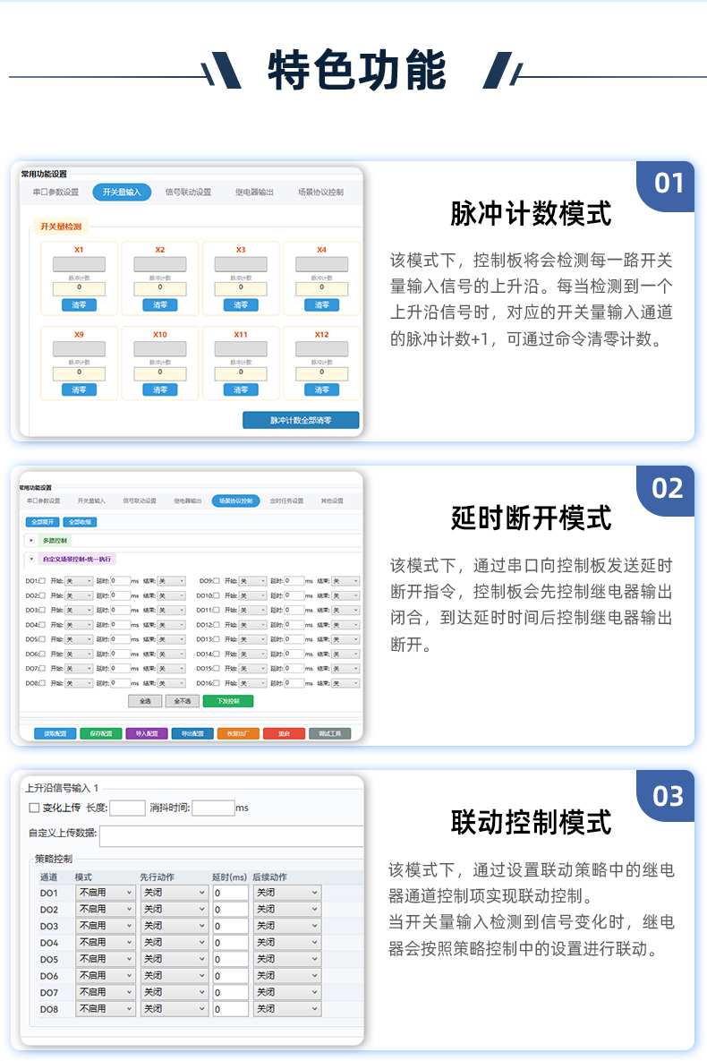Open the 定时任务设置 tab
The image size is (707, 1061).
(286, 501)
